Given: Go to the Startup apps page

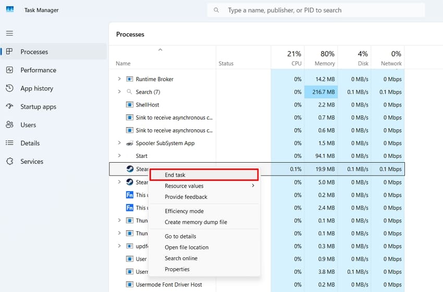Looking at the screenshot, I should [54, 107].
